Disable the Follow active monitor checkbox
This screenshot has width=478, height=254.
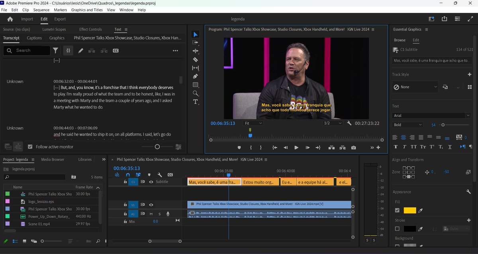click(x=30, y=146)
